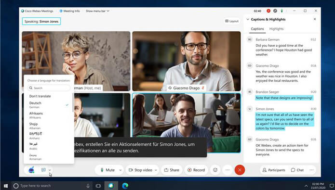The width and height of the screenshot is (335, 190).
Task: Start recording with Record button
Action: (x=196, y=170)
